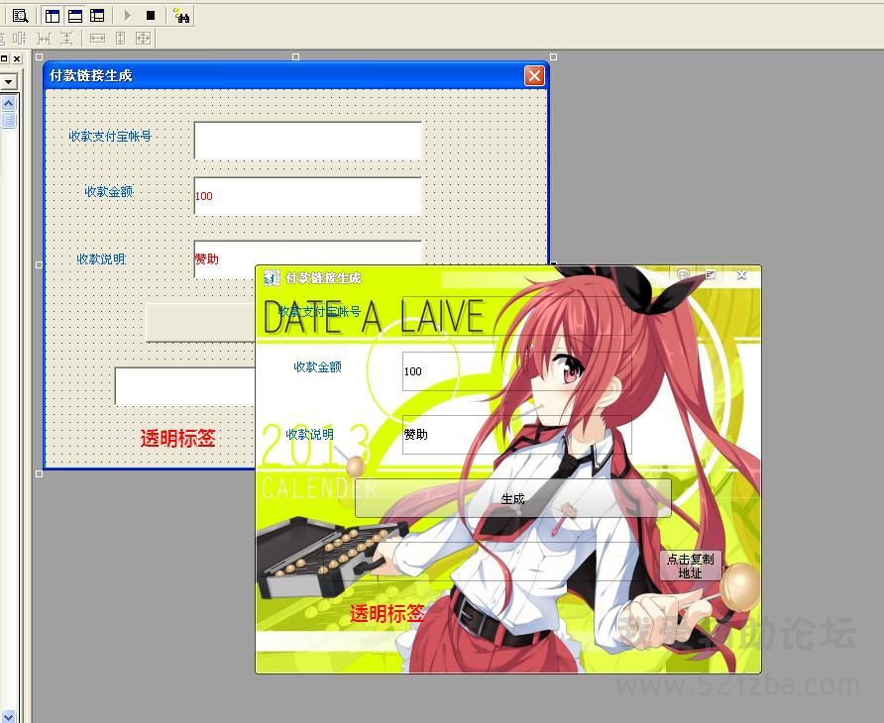
Task: Click the stop (black square) toolbar icon
Action: pyautogui.click(x=151, y=16)
